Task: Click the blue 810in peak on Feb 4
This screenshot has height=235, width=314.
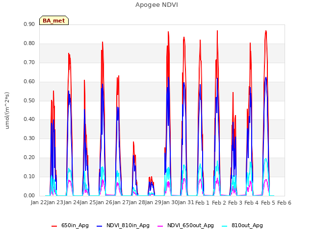Action: tap(266, 77)
